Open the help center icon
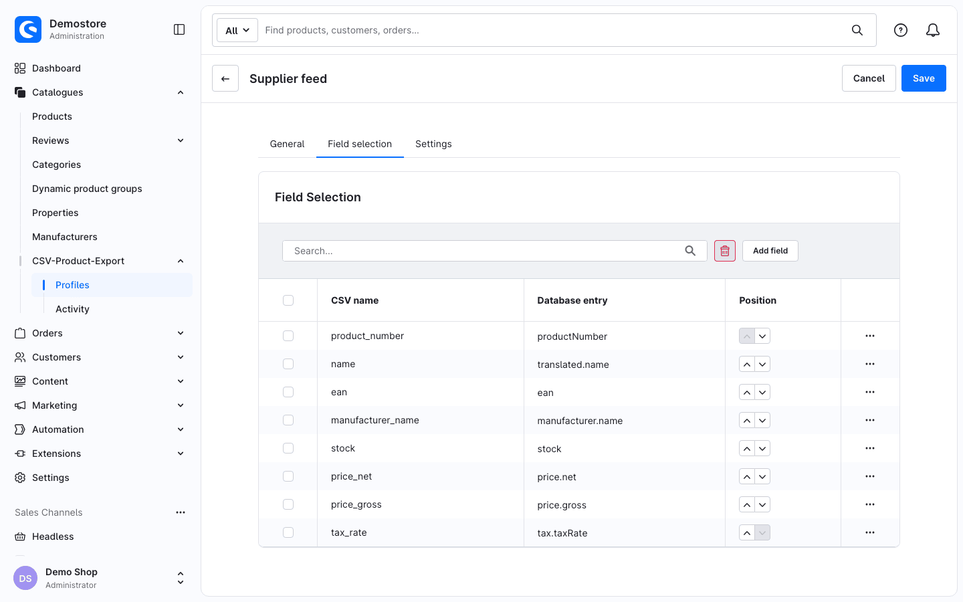This screenshot has width=963, height=602. [x=901, y=30]
